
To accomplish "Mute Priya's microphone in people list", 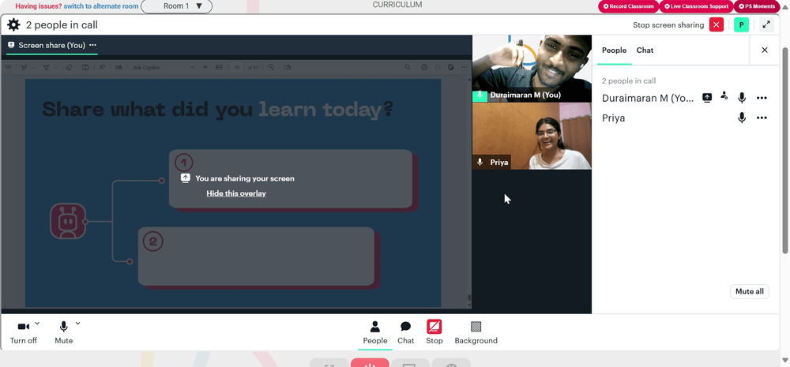I will 742,118.
